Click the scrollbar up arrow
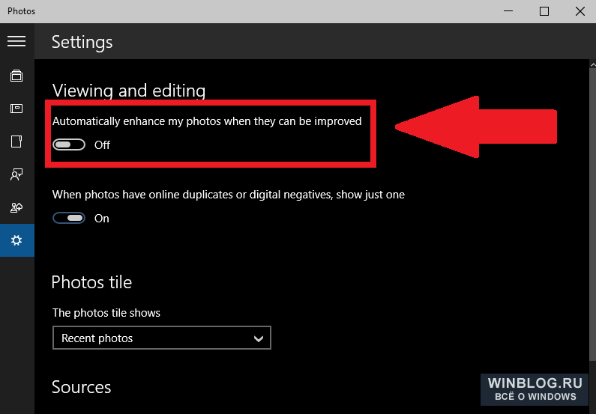The image size is (596, 414). [592, 65]
